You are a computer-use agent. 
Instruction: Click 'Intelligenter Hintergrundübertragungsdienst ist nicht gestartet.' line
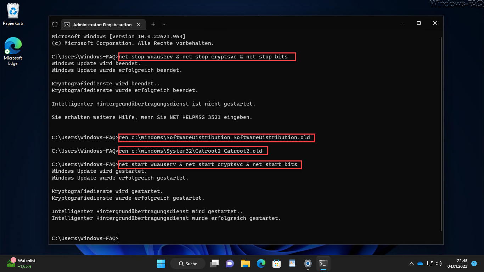153,104
